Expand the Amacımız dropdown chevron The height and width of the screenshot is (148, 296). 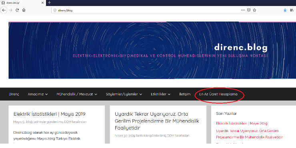point(46,94)
